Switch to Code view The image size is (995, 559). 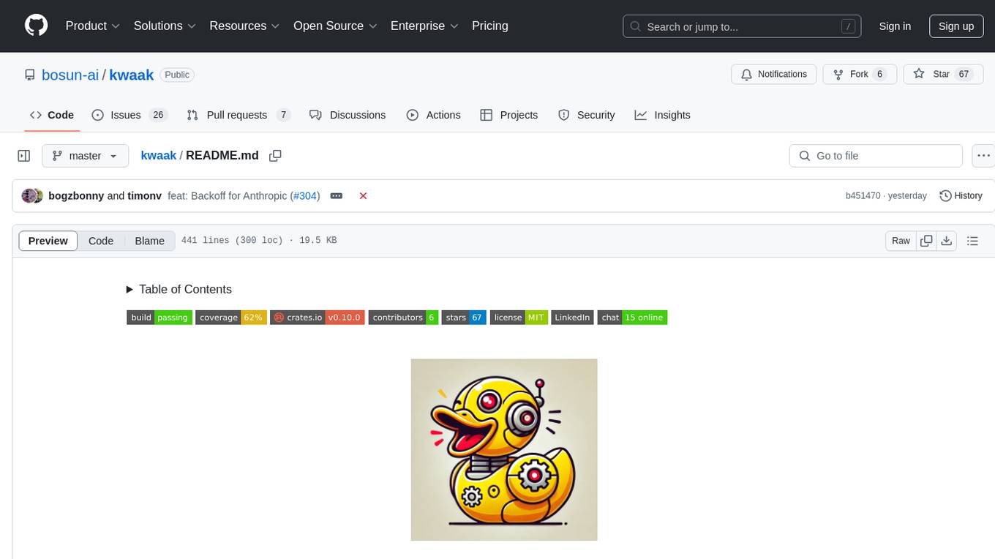point(101,241)
